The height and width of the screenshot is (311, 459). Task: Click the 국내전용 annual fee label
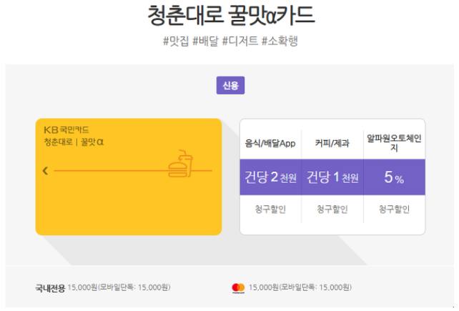pos(50,288)
